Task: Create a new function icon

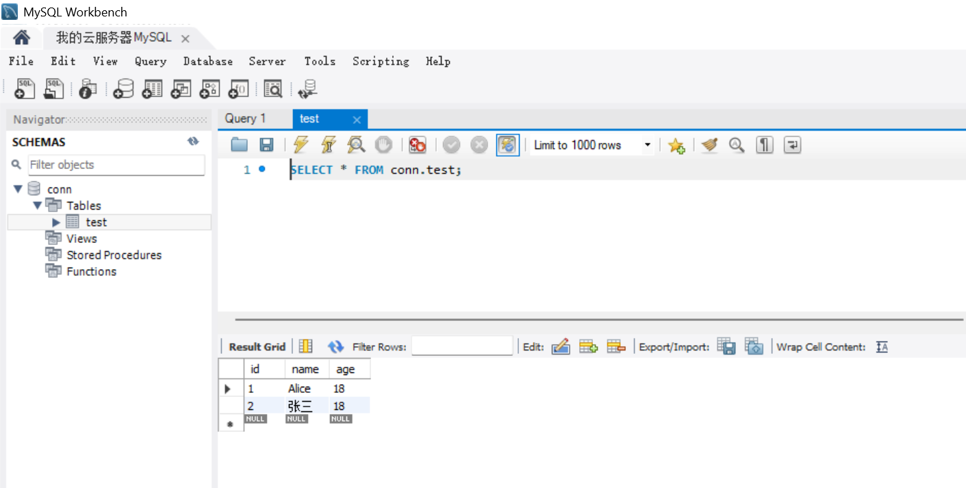Action: (238, 89)
